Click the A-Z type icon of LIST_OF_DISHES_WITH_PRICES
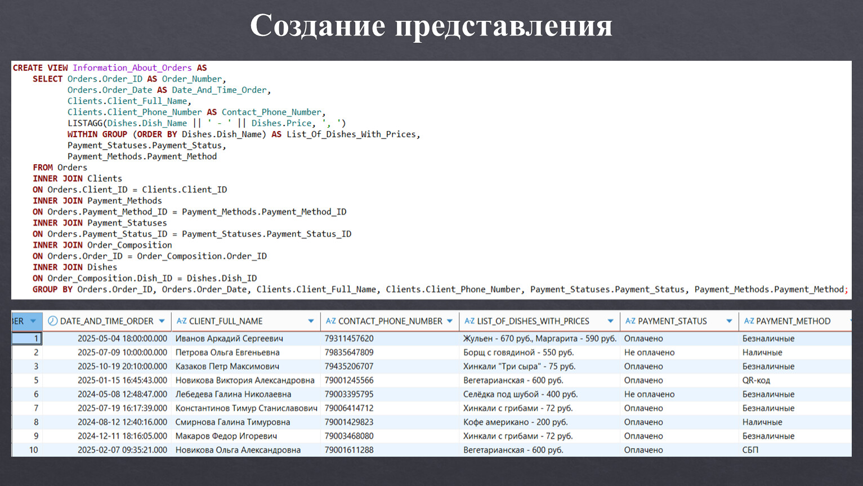Image resolution: width=863 pixels, height=486 pixels. [x=469, y=321]
